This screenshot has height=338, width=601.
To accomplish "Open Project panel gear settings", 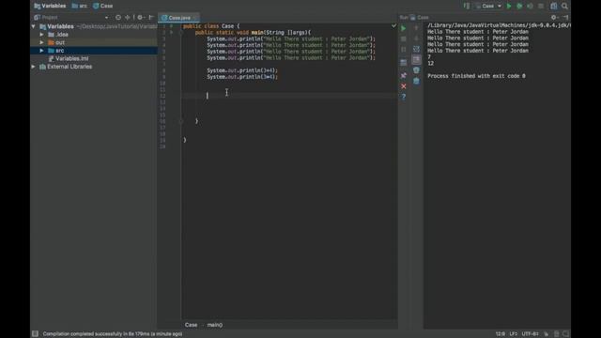I will pos(140,17).
